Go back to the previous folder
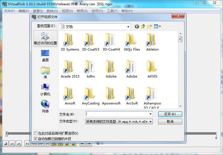Viewport: 223px width, 155px height. tap(137, 26)
